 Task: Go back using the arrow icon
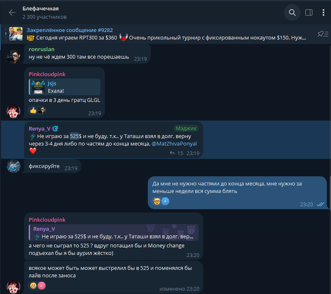click(x=12, y=13)
